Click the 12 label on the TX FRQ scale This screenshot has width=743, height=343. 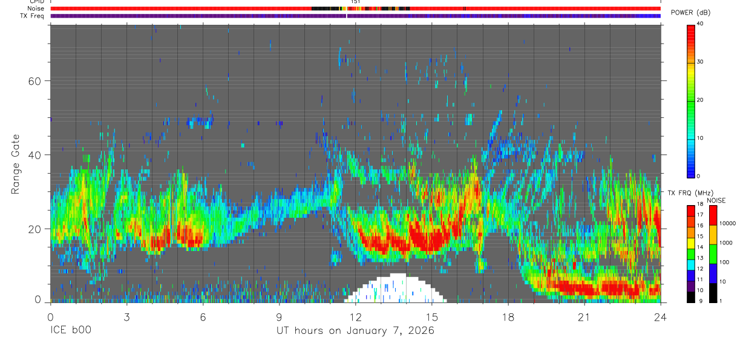click(700, 269)
